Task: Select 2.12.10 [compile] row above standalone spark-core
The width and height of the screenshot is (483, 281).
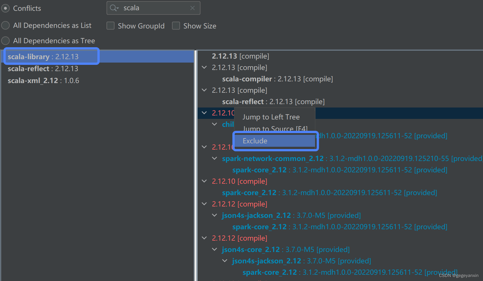Action: coord(240,181)
